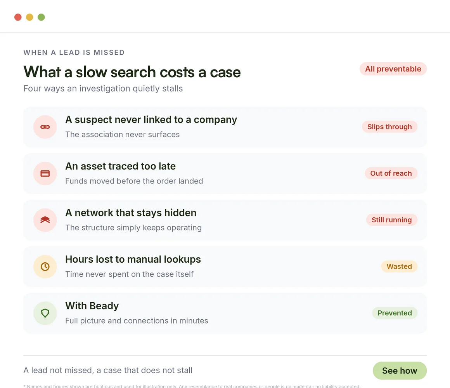Image resolution: width=450 pixels, height=388 pixels.
Task: Click text Funds moved before the order landed
Action: click(x=134, y=181)
